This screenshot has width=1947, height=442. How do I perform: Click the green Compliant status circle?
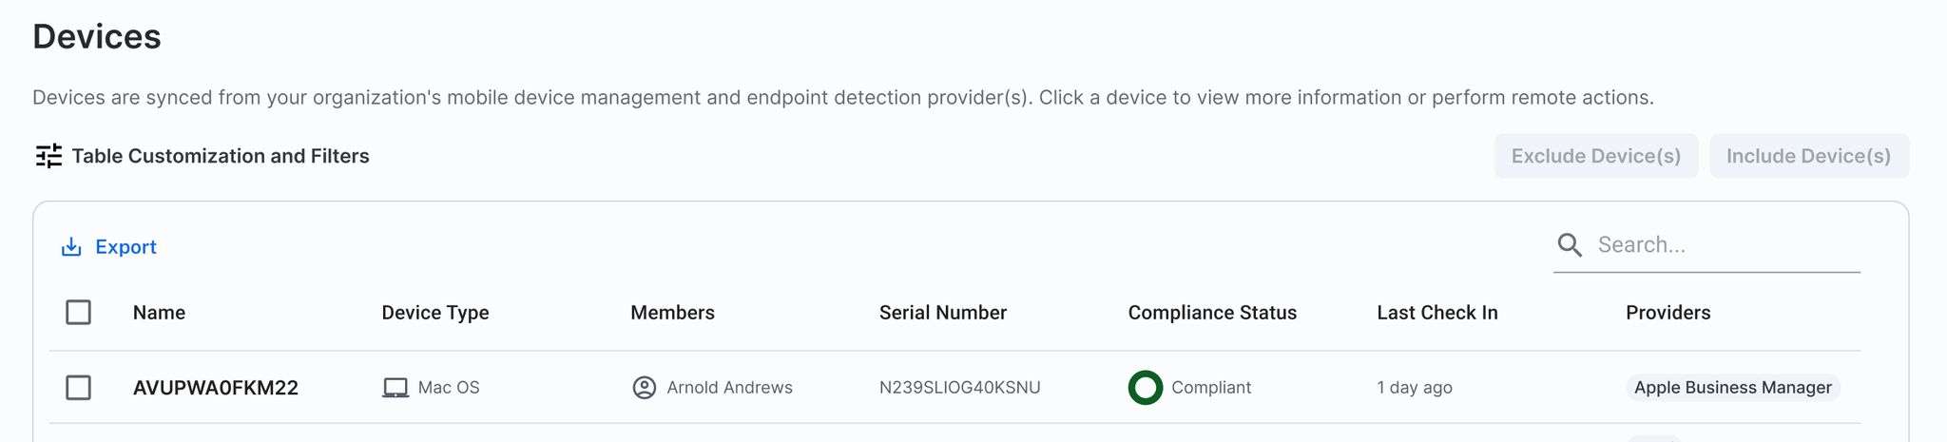(x=1146, y=388)
